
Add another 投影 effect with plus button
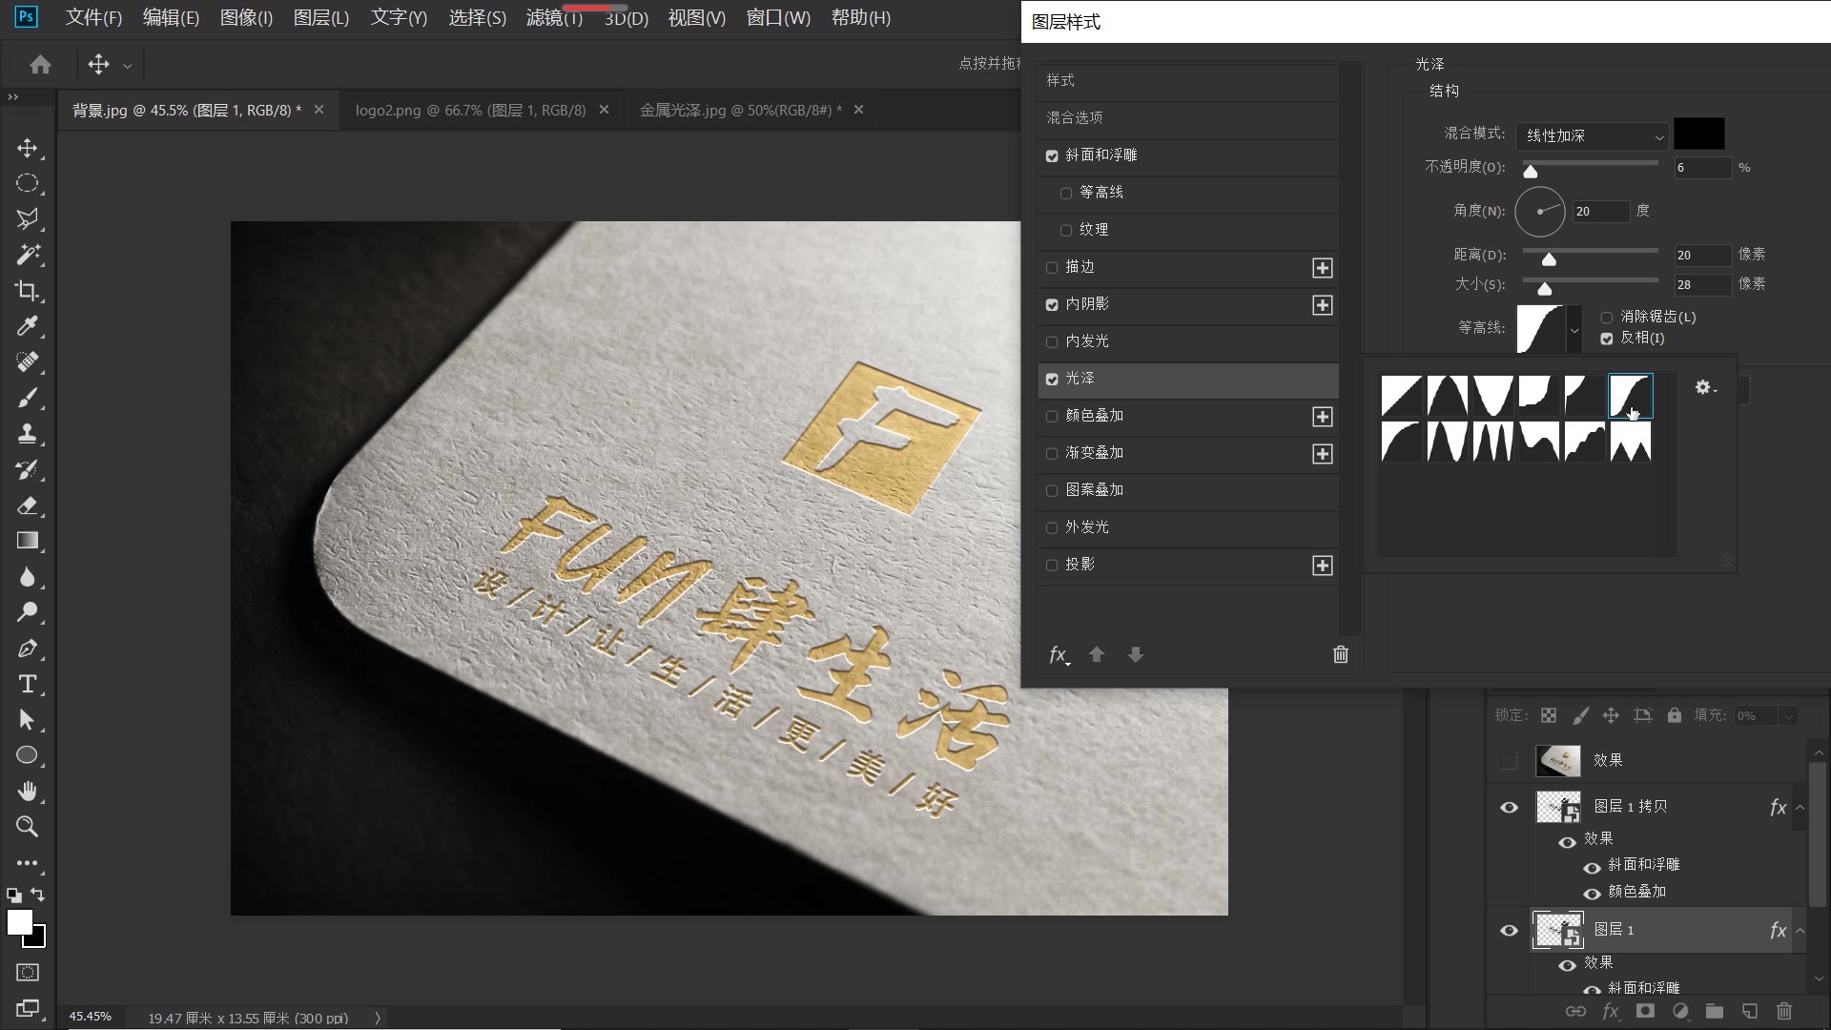click(x=1323, y=565)
